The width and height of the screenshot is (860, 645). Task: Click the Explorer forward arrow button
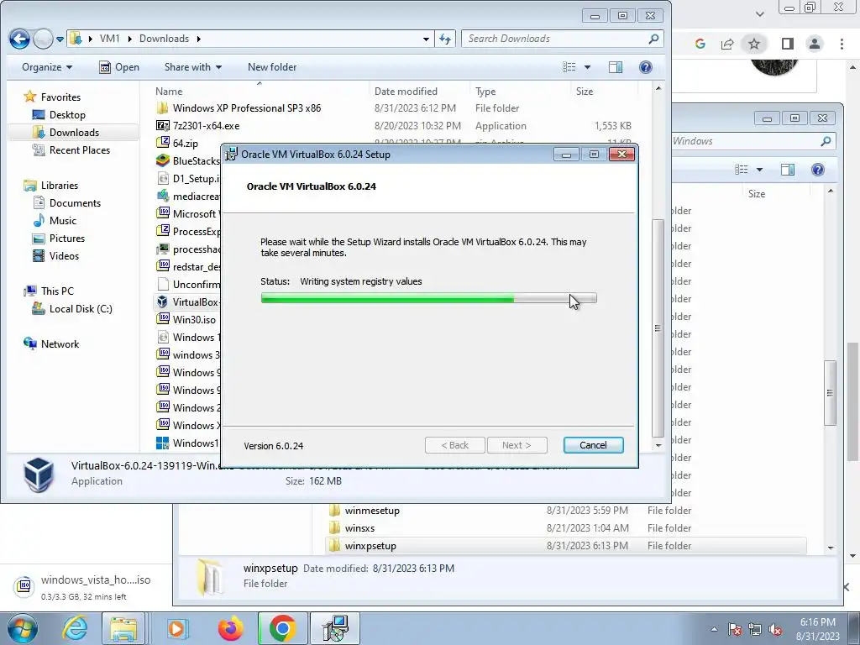tap(43, 39)
